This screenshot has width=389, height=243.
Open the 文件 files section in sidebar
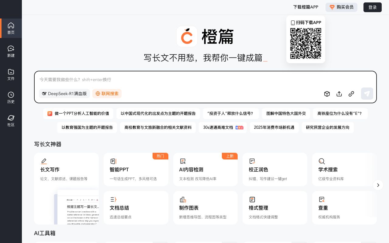coord(11,74)
